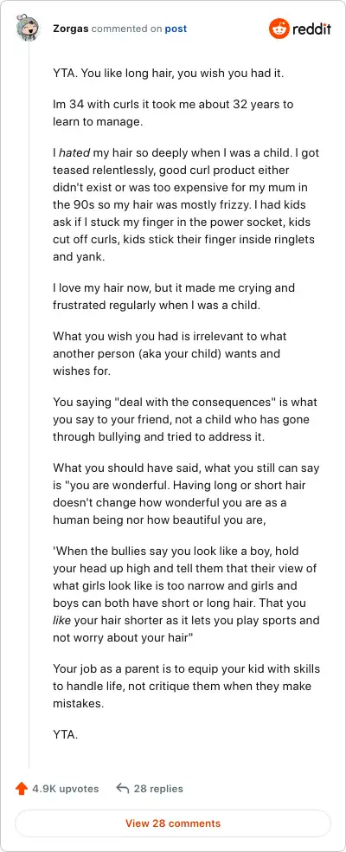The height and width of the screenshot is (852, 346).
Task: Click the "View 28 comments" button
Action: [173, 823]
